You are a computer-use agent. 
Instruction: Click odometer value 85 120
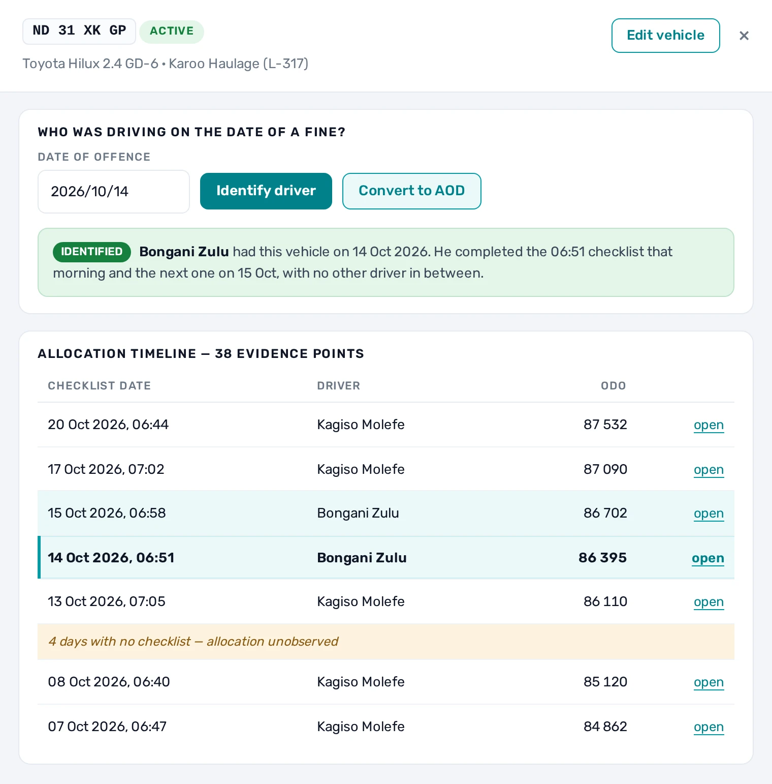605,682
